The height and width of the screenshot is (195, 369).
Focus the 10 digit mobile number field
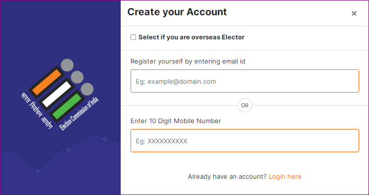click(245, 140)
